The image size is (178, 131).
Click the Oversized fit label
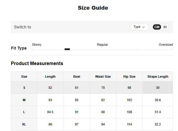click(166, 45)
